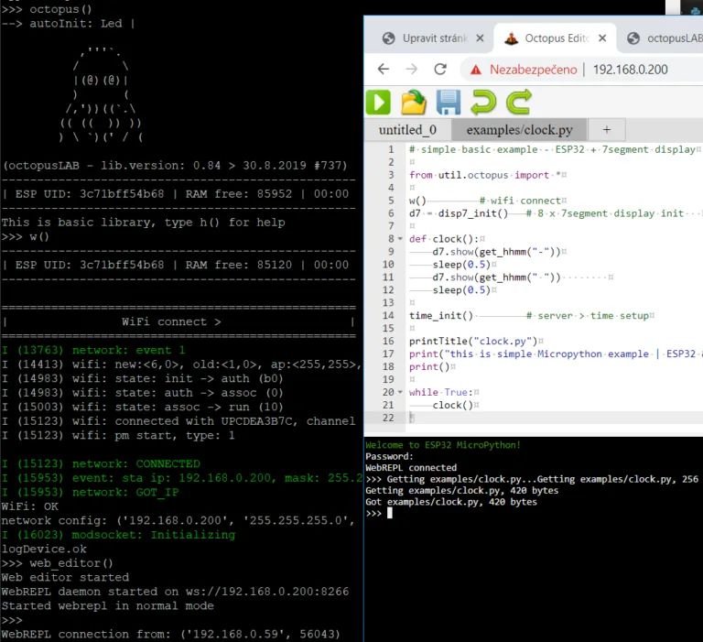This screenshot has height=642, width=703.
Task: Select the Octopus Editor browser tab
Action: [x=555, y=38]
